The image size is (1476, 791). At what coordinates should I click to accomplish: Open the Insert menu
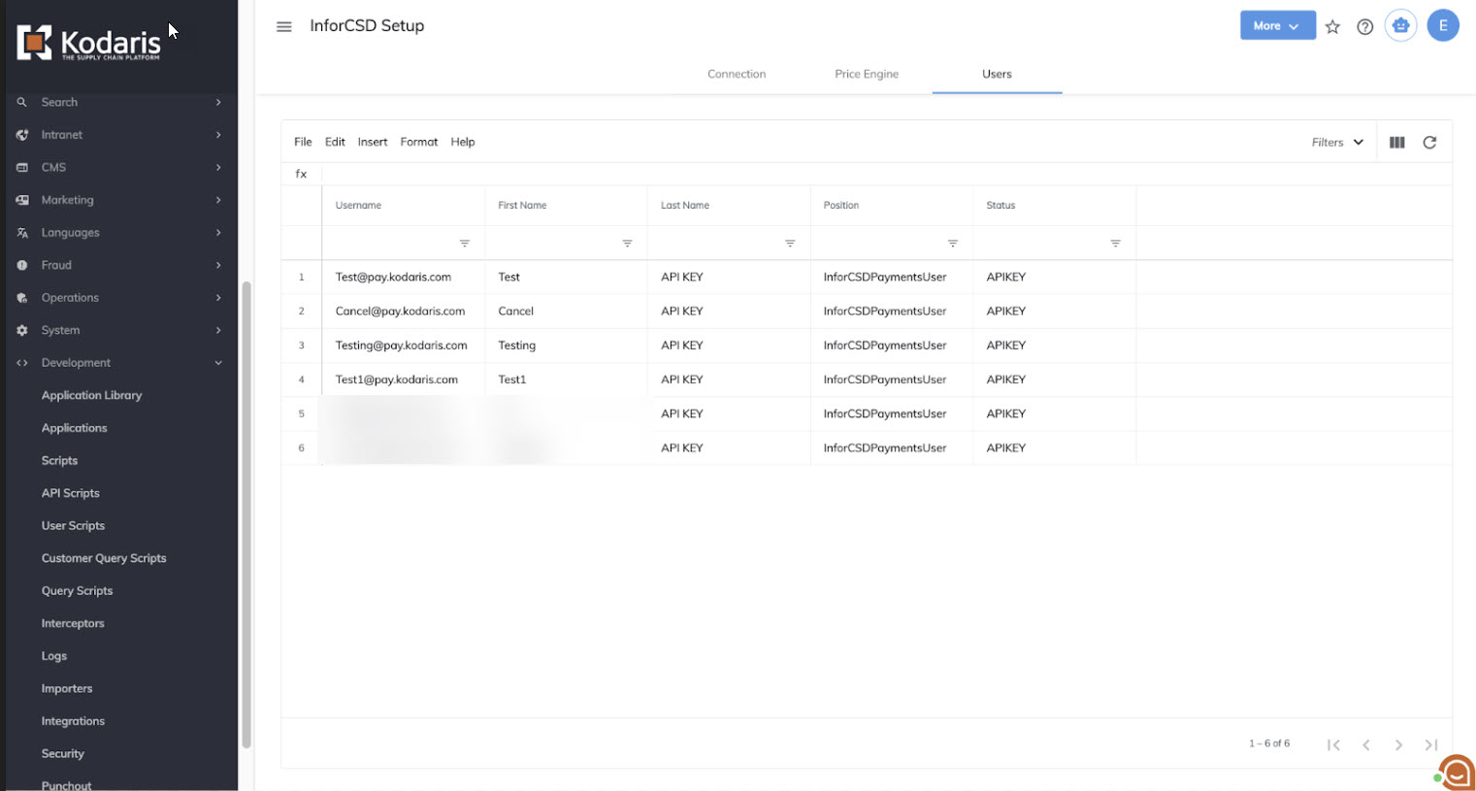tap(373, 142)
